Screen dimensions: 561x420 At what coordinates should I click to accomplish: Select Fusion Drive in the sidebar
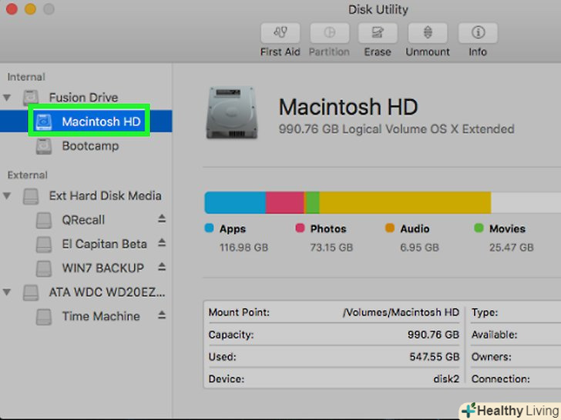(x=83, y=98)
